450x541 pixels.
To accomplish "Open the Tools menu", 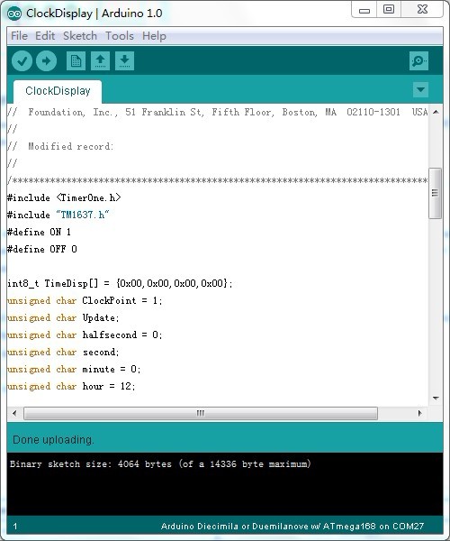I will point(120,36).
